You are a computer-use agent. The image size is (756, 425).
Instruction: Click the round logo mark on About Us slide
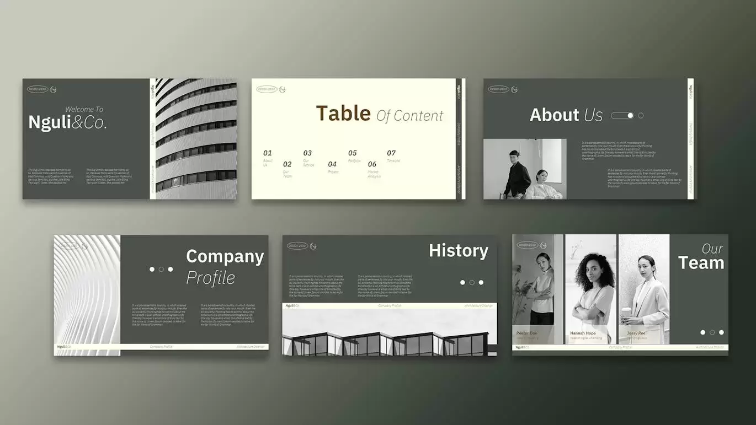[514, 89]
